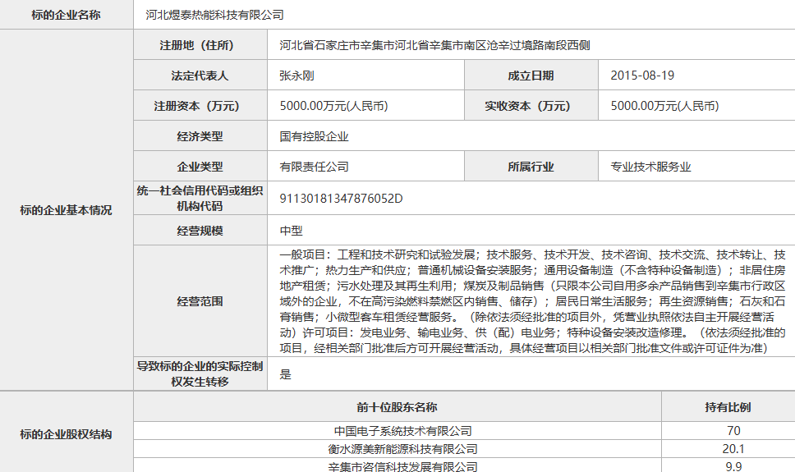Click the company name 河北煜泰热能科技有限公司
Screen dimensions: 795x472
214,15
